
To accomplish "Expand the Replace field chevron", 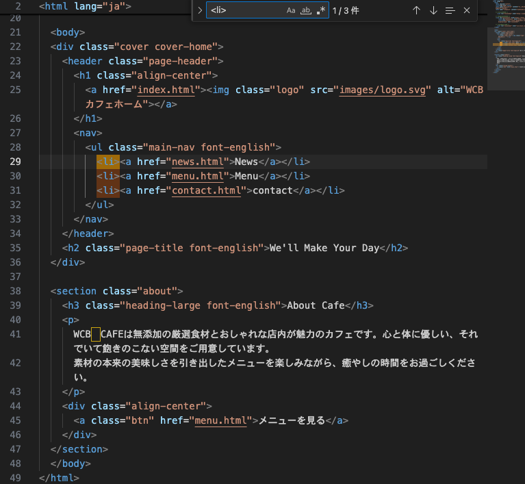I will 199,11.
